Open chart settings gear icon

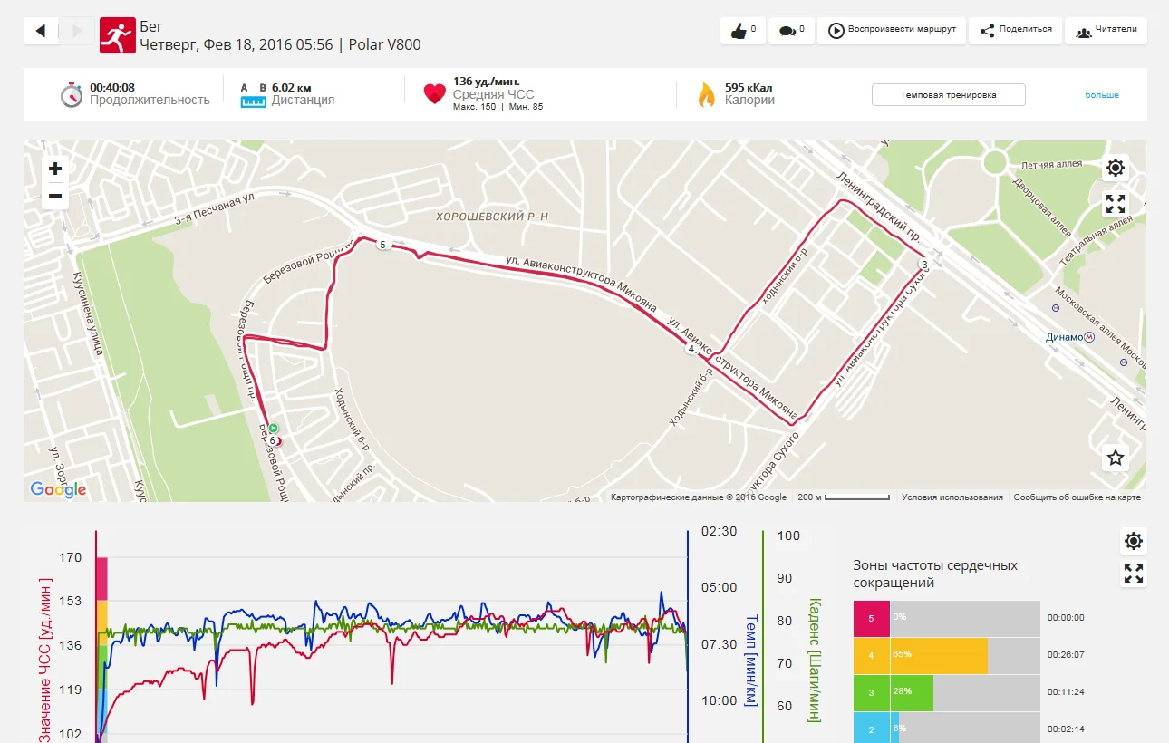[1134, 542]
